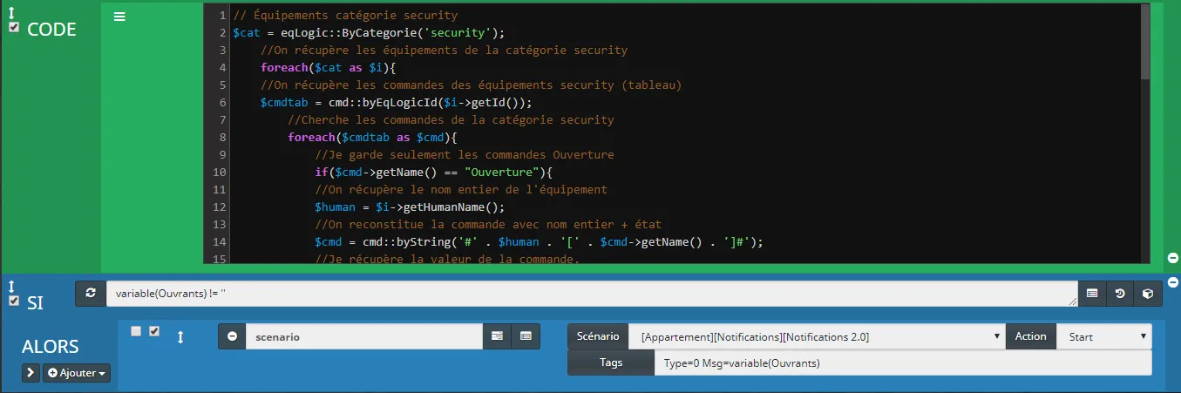1181x393 pixels.
Task: Click the Tags input field
Action: [x=902, y=363]
